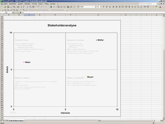Paste from the clipboard
This screenshot has height=124, width=165.
tap(34, 7)
